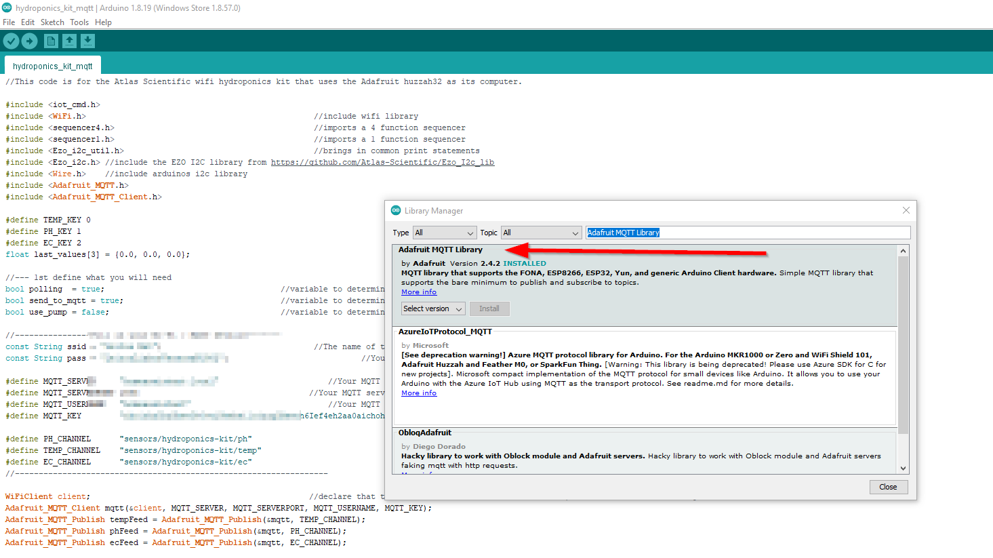The width and height of the screenshot is (993, 558).
Task: Click the "bool polling = true;" line
Action: pyautogui.click(x=55, y=289)
